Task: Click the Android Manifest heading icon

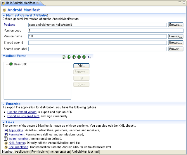Action: click(4, 10)
